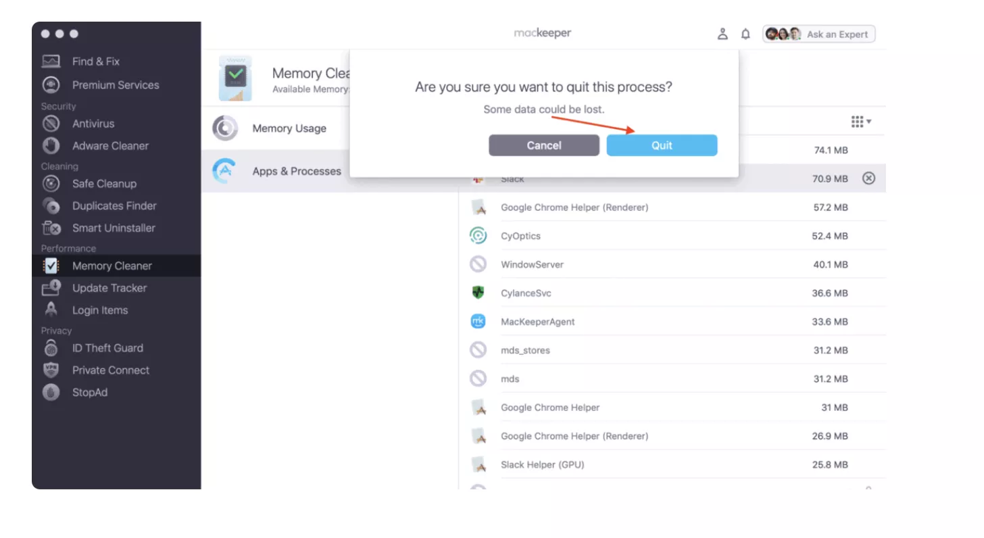The width and height of the screenshot is (984, 538).
Task: Open the Duplicates Finder tool
Action: tap(114, 206)
